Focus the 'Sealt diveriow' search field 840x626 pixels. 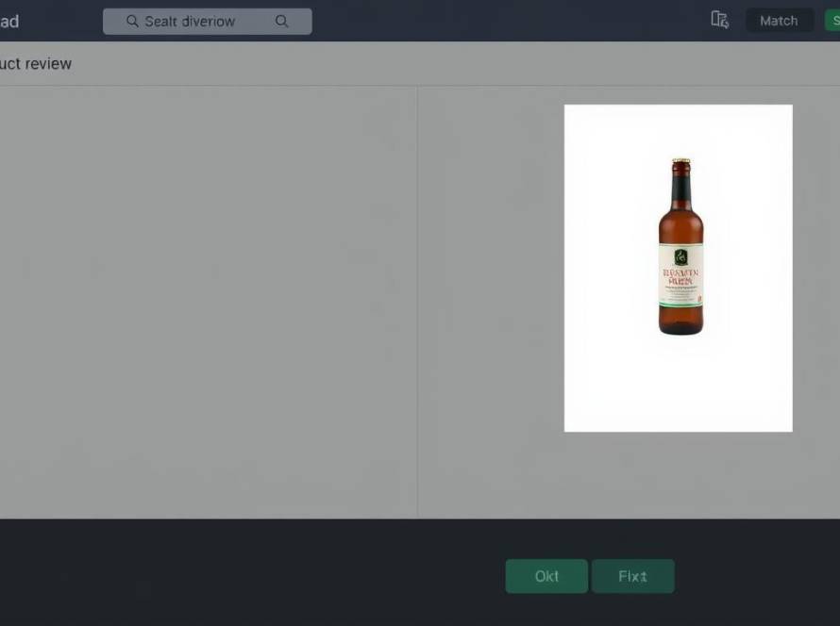pyautogui.click(x=208, y=22)
